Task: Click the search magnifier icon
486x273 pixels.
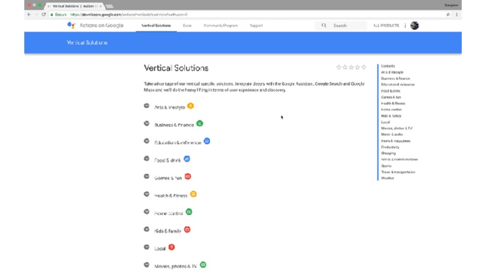Action: (324, 26)
